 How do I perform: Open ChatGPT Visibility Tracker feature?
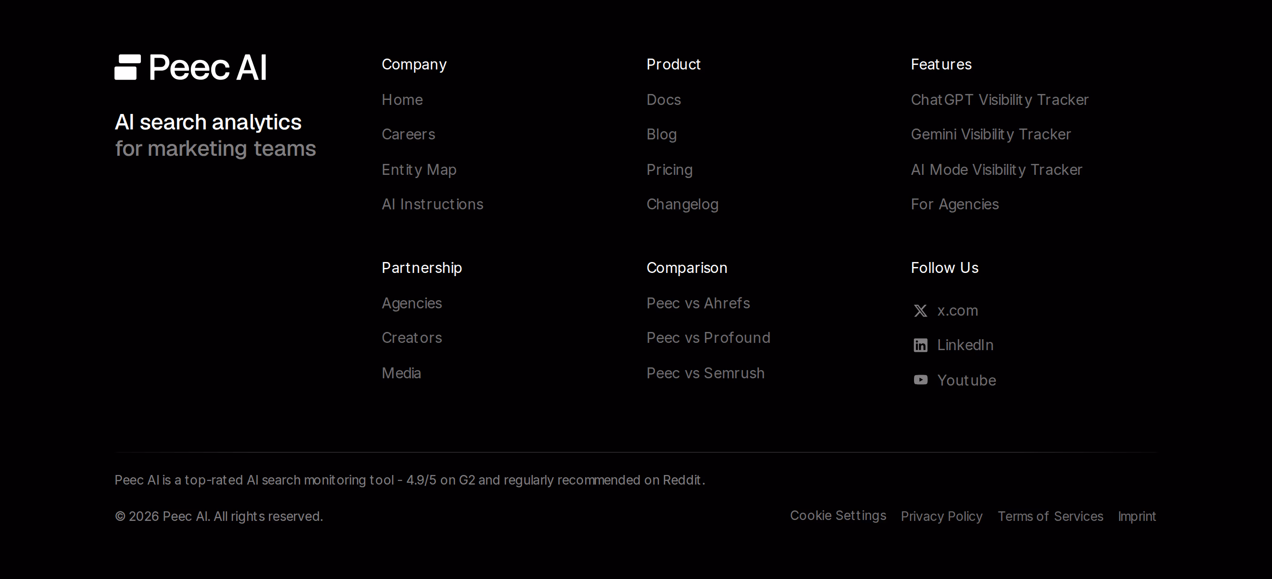tap(999, 100)
